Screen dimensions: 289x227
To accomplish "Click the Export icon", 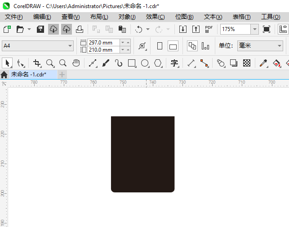I will pyautogui.click(x=196, y=29).
